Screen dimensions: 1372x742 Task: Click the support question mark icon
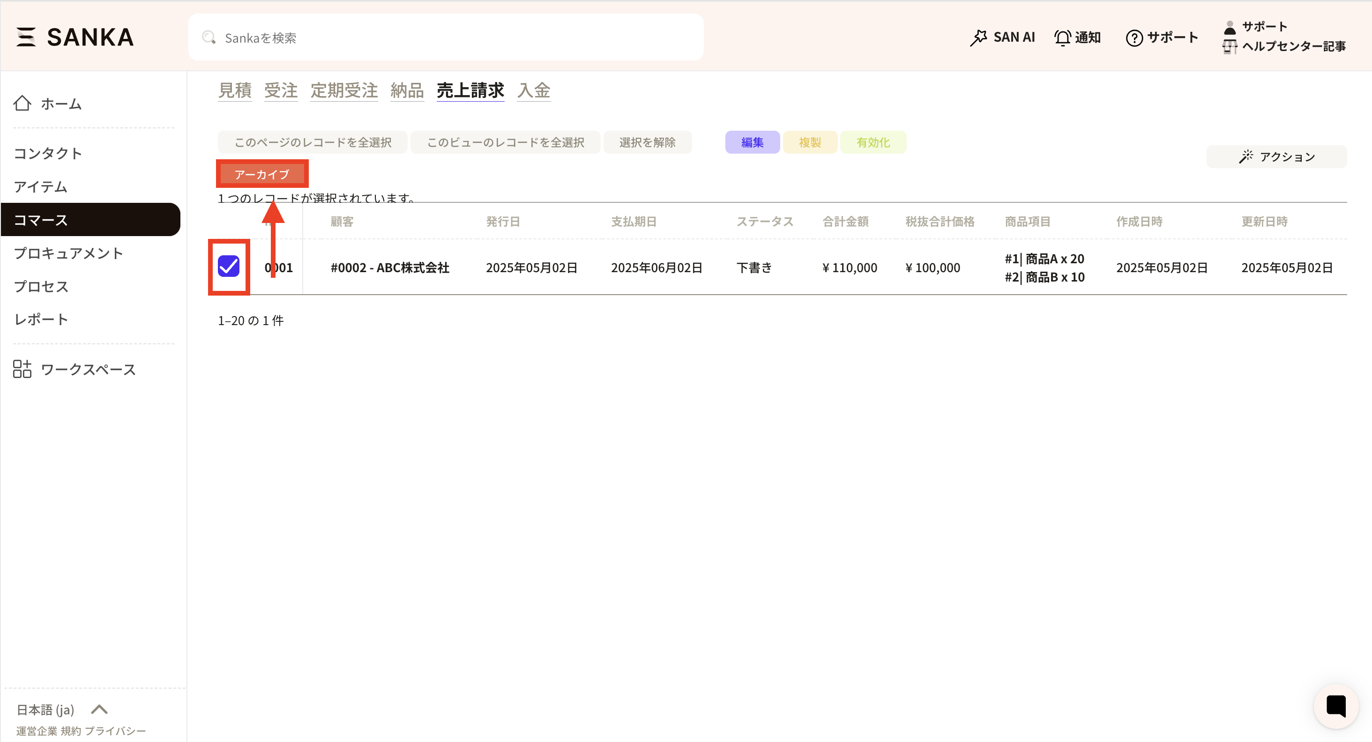[1134, 37]
